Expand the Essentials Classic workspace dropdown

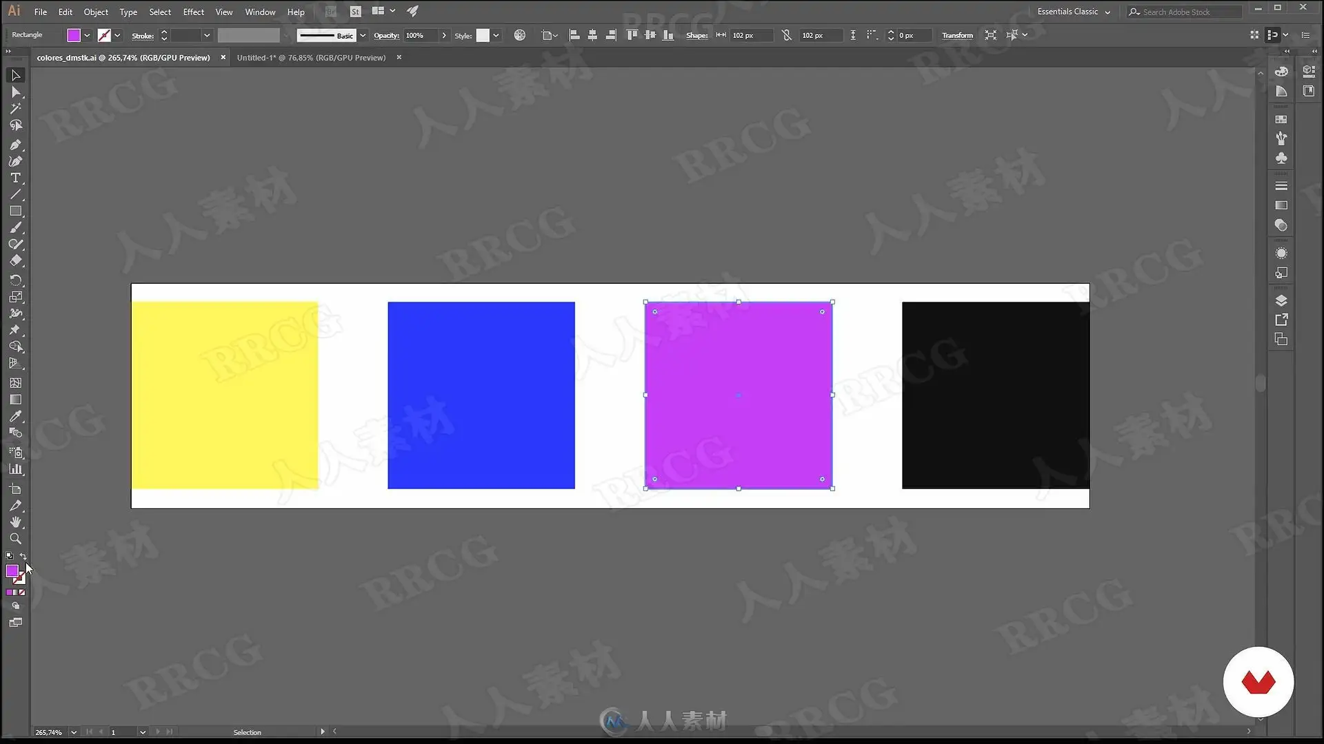point(1107,12)
